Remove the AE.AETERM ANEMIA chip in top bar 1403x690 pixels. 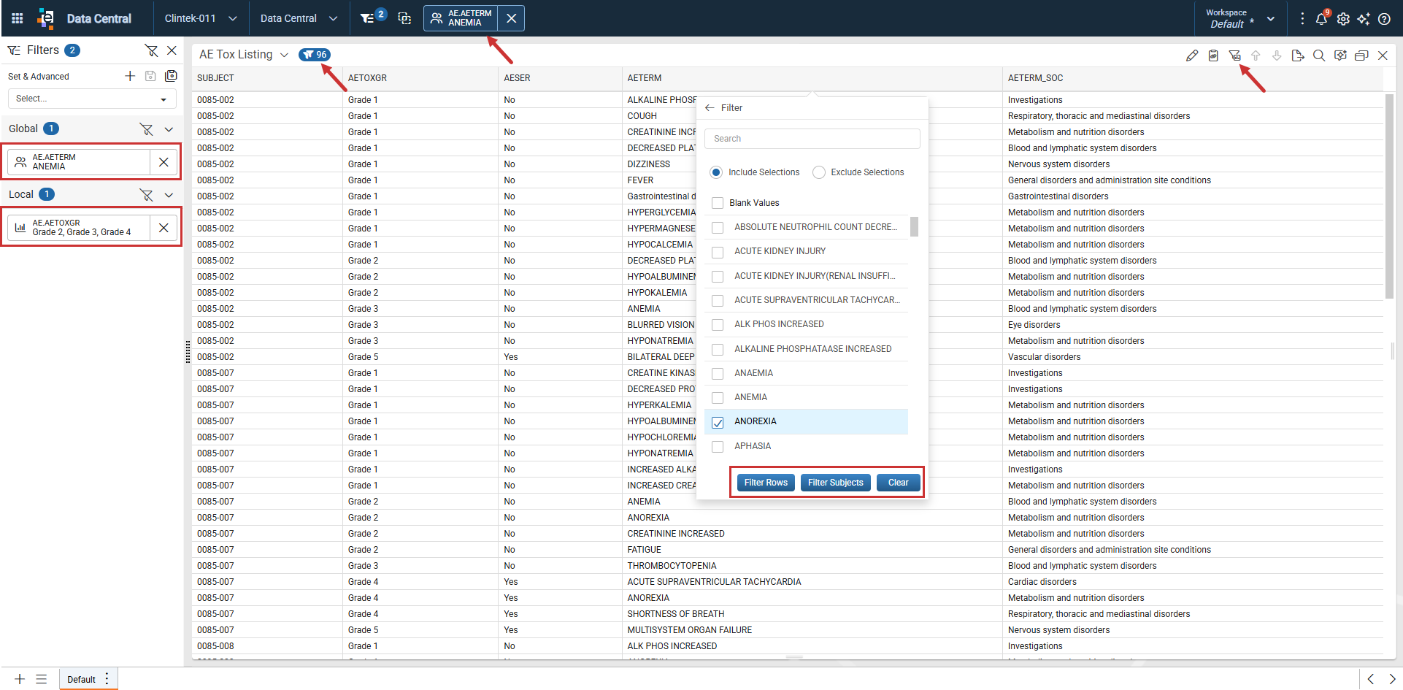(511, 18)
